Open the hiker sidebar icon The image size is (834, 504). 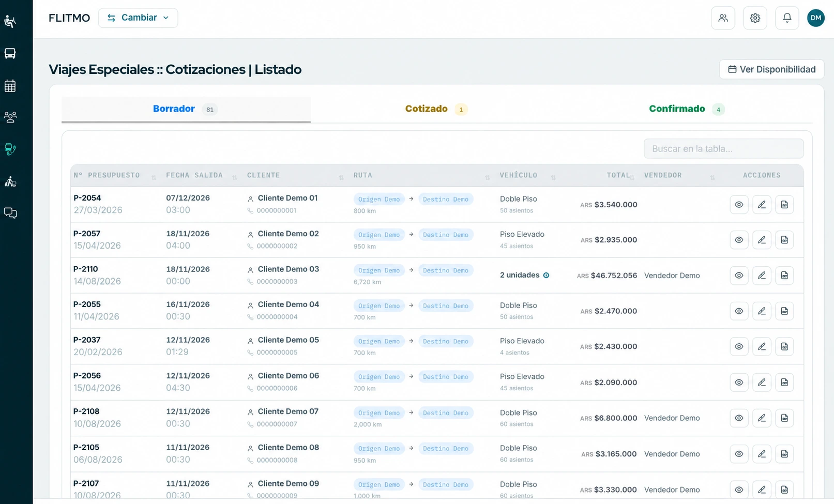pyautogui.click(x=10, y=181)
